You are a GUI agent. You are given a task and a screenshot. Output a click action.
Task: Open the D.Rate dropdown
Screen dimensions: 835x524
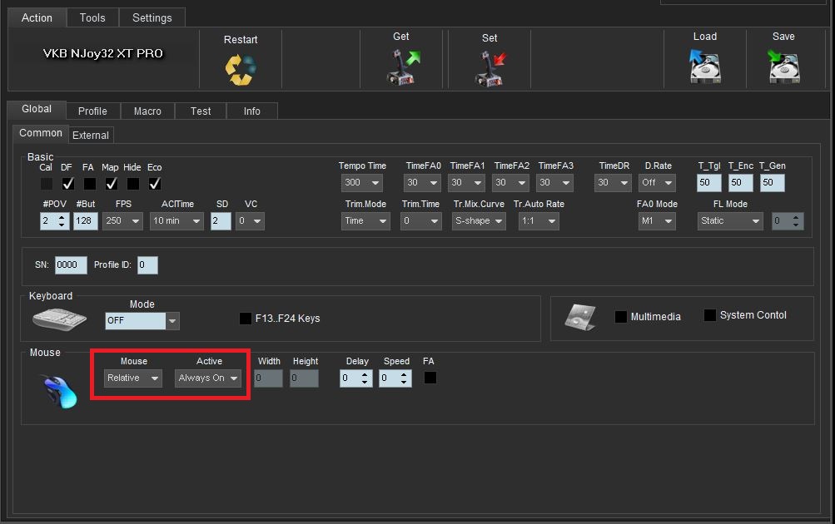[x=657, y=182]
